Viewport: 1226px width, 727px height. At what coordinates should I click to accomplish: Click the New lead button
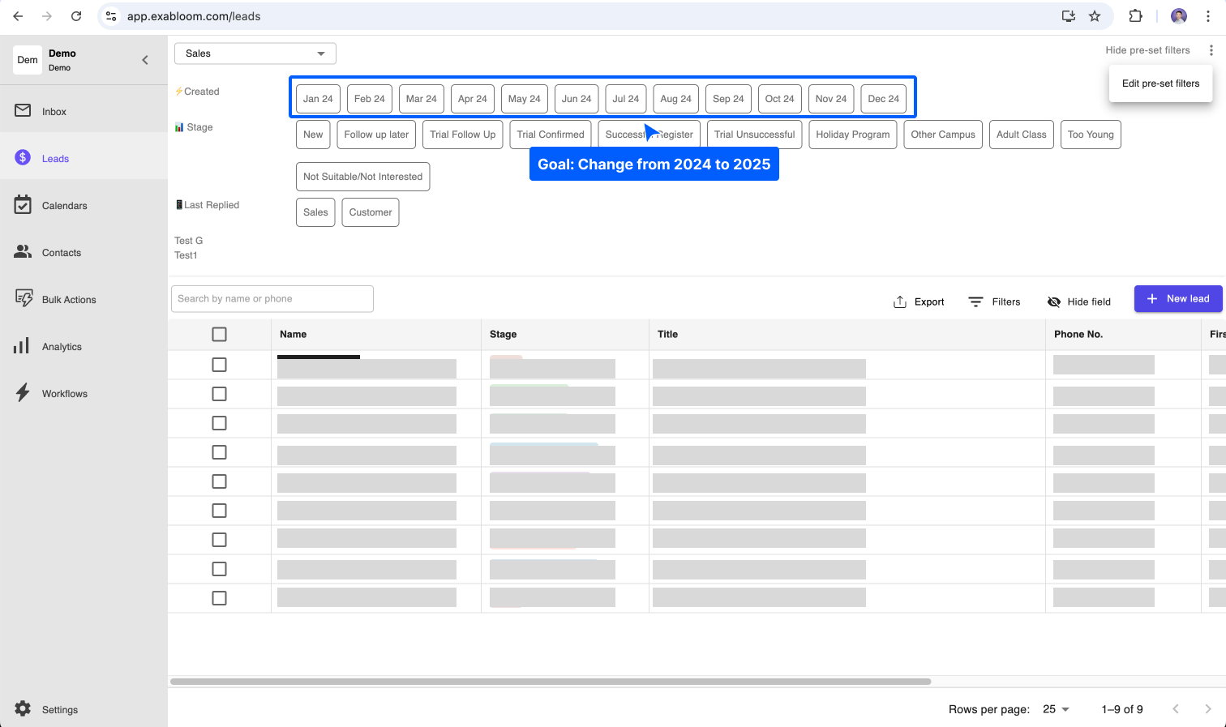point(1177,299)
